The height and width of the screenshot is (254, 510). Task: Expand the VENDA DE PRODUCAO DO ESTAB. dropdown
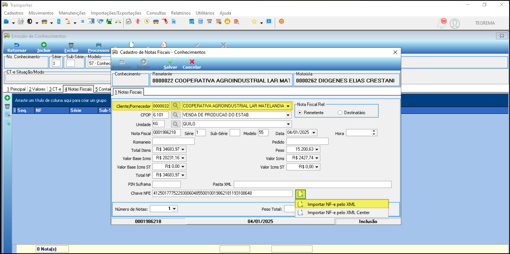288,115
